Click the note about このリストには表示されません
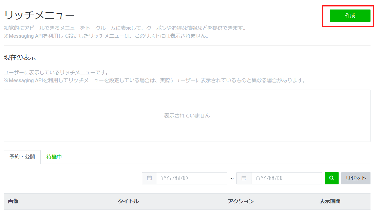The width and height of the screenshot is (380, 219). tap(106, 36)
